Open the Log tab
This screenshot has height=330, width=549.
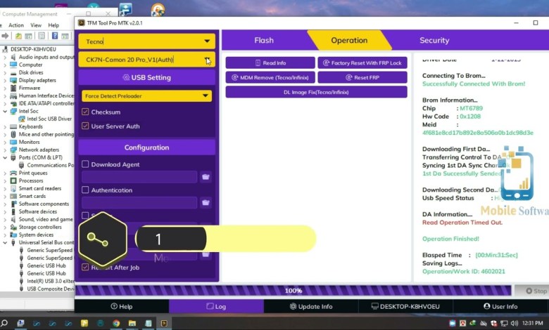coord(216,307)
